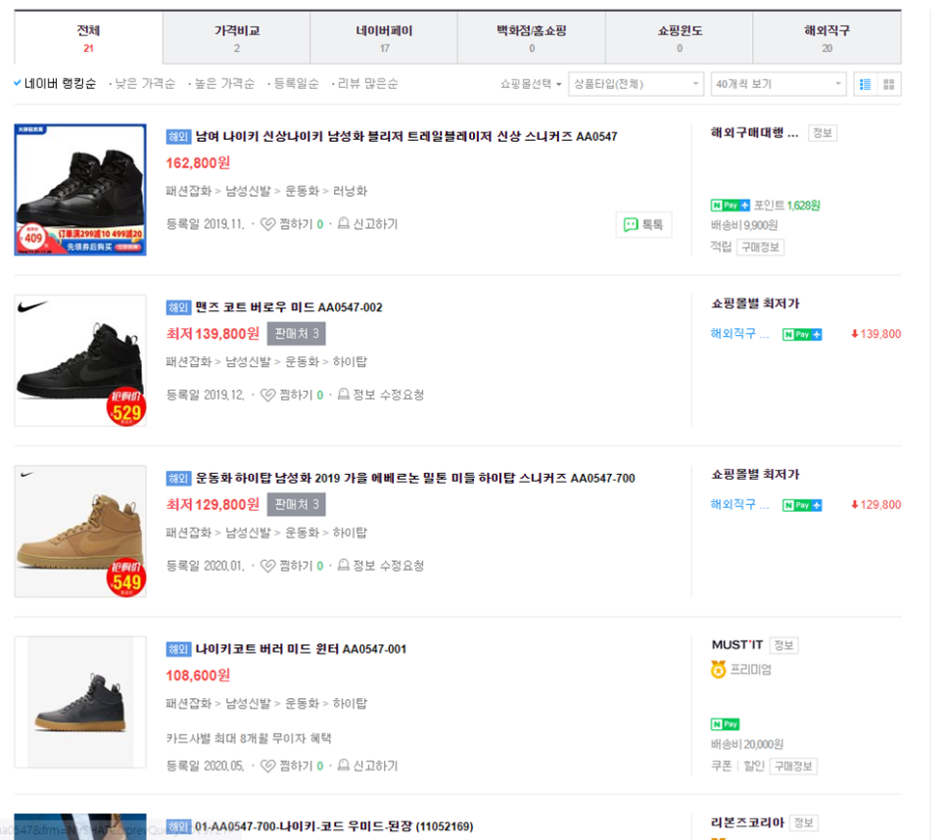Click the 139,800 lowest price link
Image resolution: width=946 pixels, height=840 pixels.
coord(876,334)
